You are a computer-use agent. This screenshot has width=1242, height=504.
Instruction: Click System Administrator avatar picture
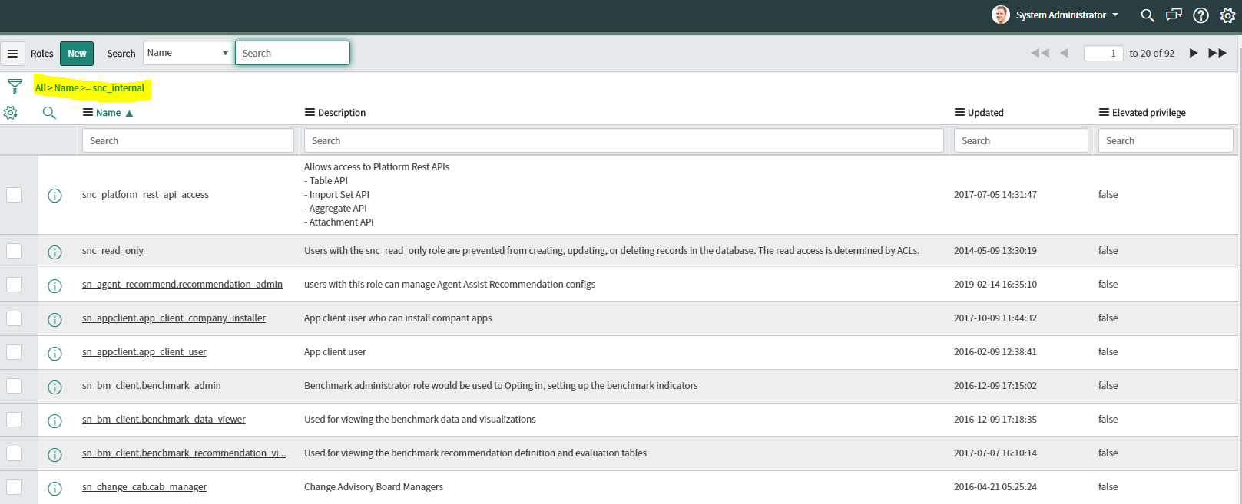coord(1000,15)
